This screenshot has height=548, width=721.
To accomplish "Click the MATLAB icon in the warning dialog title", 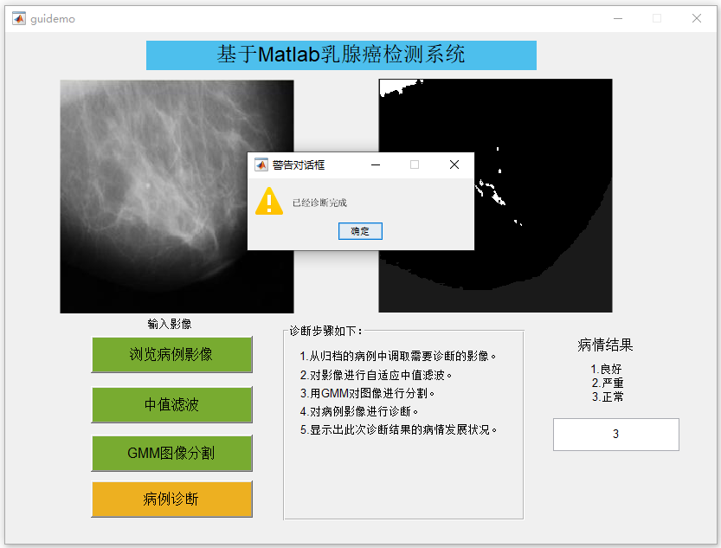I will click(x=261, y=164).
